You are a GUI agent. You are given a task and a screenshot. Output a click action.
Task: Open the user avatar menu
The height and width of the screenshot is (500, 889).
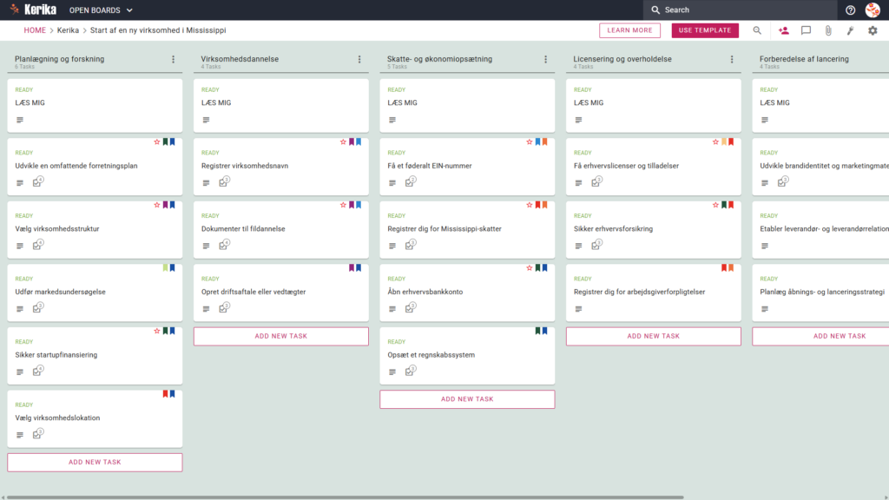coord(873,10)
